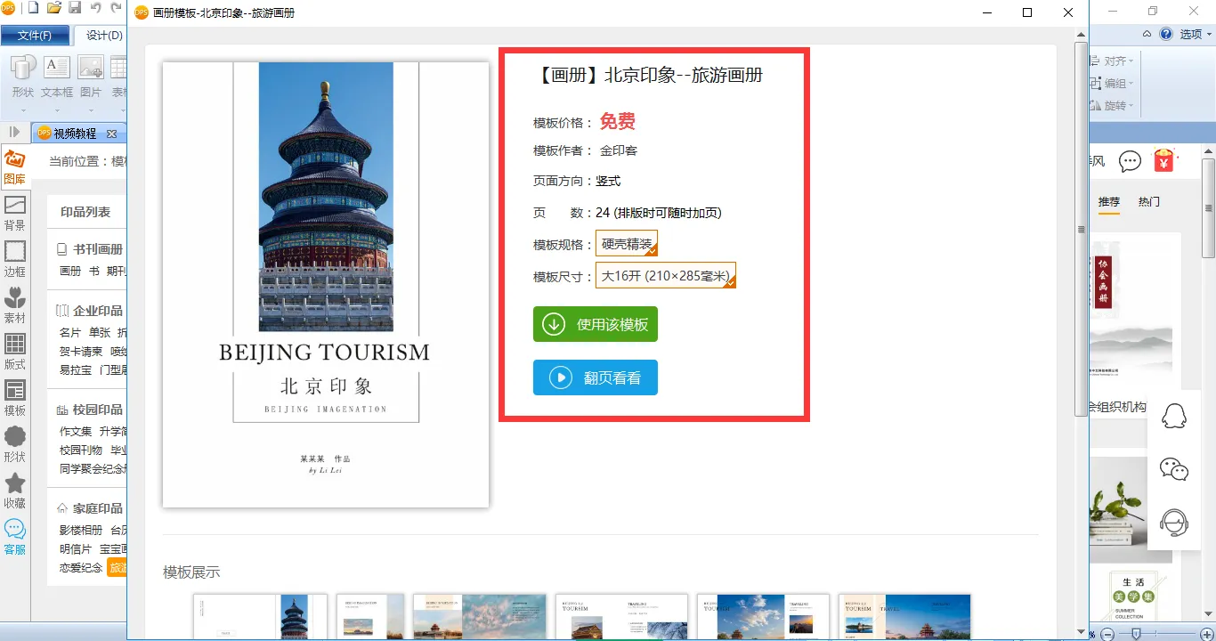This screenshot has width=1216, height=641.
Task: Open the 版式 layout sidebar panel
Action: [x=15, y=353]
